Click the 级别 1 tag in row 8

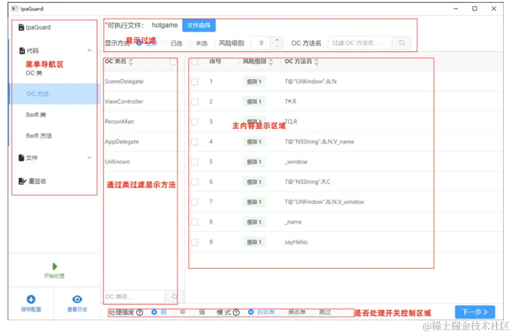point(254,222)
